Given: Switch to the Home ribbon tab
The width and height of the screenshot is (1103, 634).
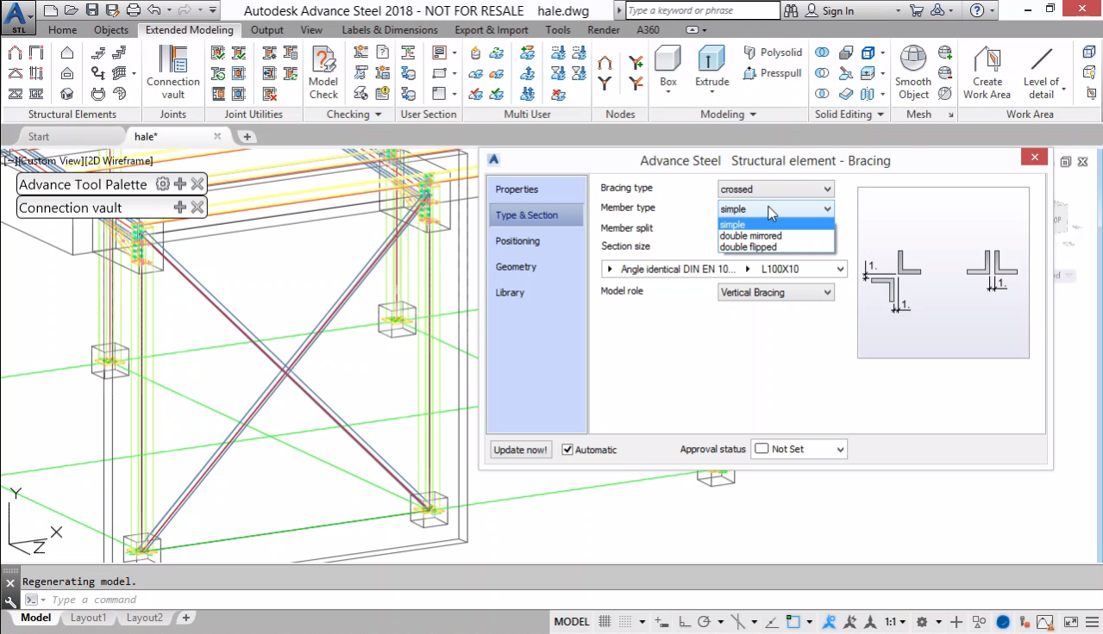Looking at the screenshot, I should coord(62,29).
